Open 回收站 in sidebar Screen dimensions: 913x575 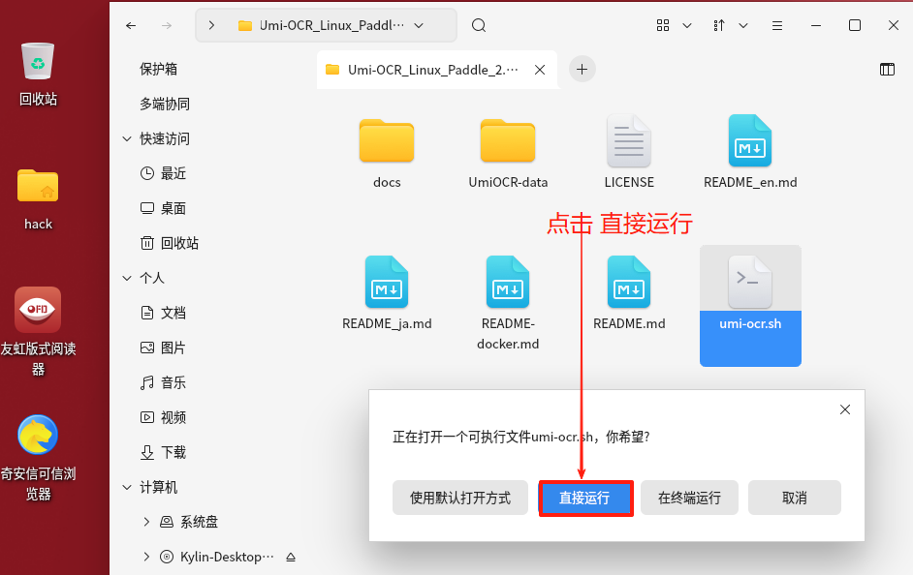click(x=170, y=243)
